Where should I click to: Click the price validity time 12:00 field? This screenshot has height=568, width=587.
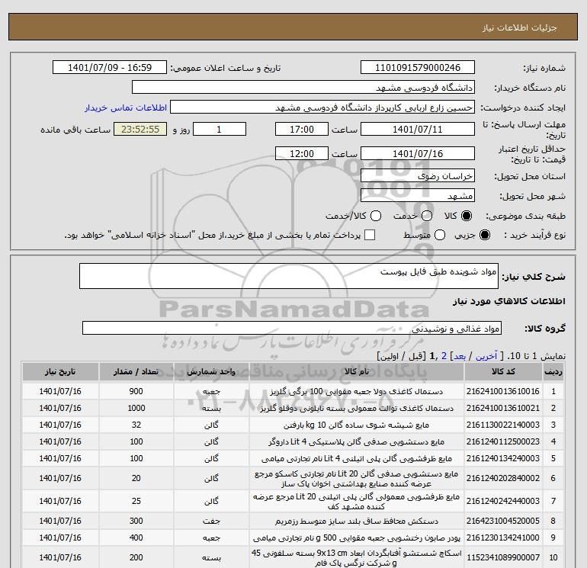(x=302, y=153)
